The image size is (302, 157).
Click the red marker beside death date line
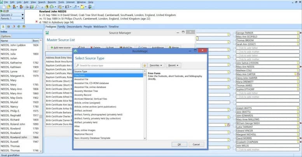37,22
